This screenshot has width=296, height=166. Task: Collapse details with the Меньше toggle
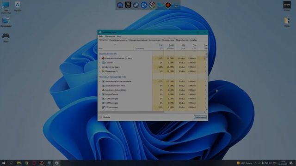(x=105, y=117)
